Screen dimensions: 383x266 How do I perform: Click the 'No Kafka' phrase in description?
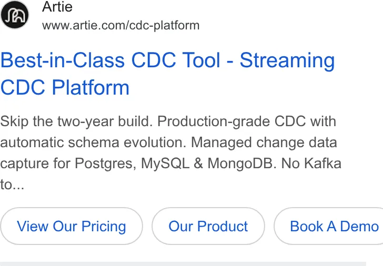(311, 163)
